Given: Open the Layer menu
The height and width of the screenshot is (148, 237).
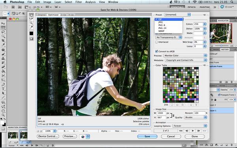Looking at the screenshot, I should tap(58, 2).
